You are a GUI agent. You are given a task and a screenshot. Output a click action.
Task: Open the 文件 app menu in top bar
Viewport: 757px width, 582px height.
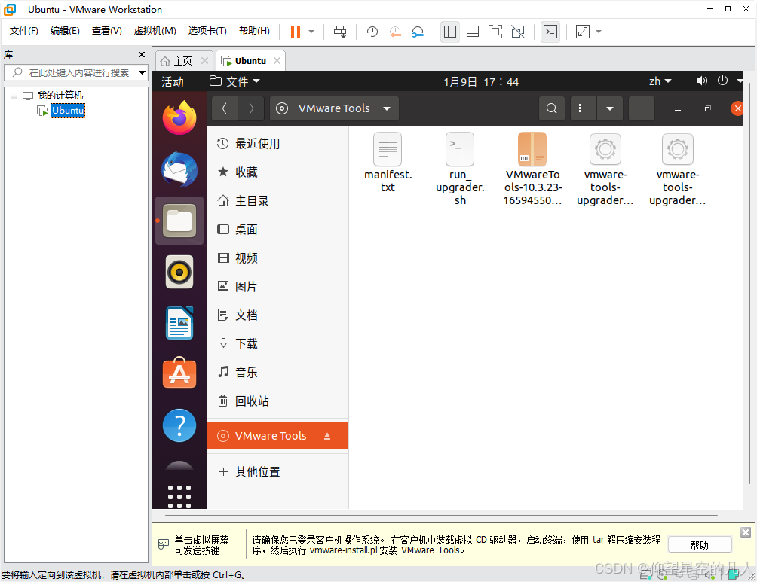coord(234,81)
